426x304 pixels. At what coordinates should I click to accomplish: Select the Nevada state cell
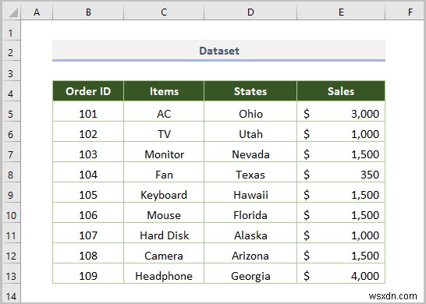click(250, 152)
